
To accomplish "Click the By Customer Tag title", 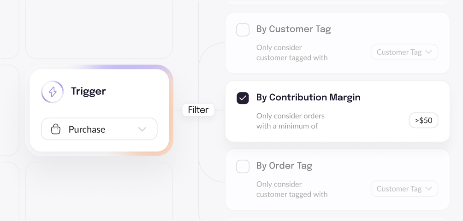I will (x=293, y=29).
